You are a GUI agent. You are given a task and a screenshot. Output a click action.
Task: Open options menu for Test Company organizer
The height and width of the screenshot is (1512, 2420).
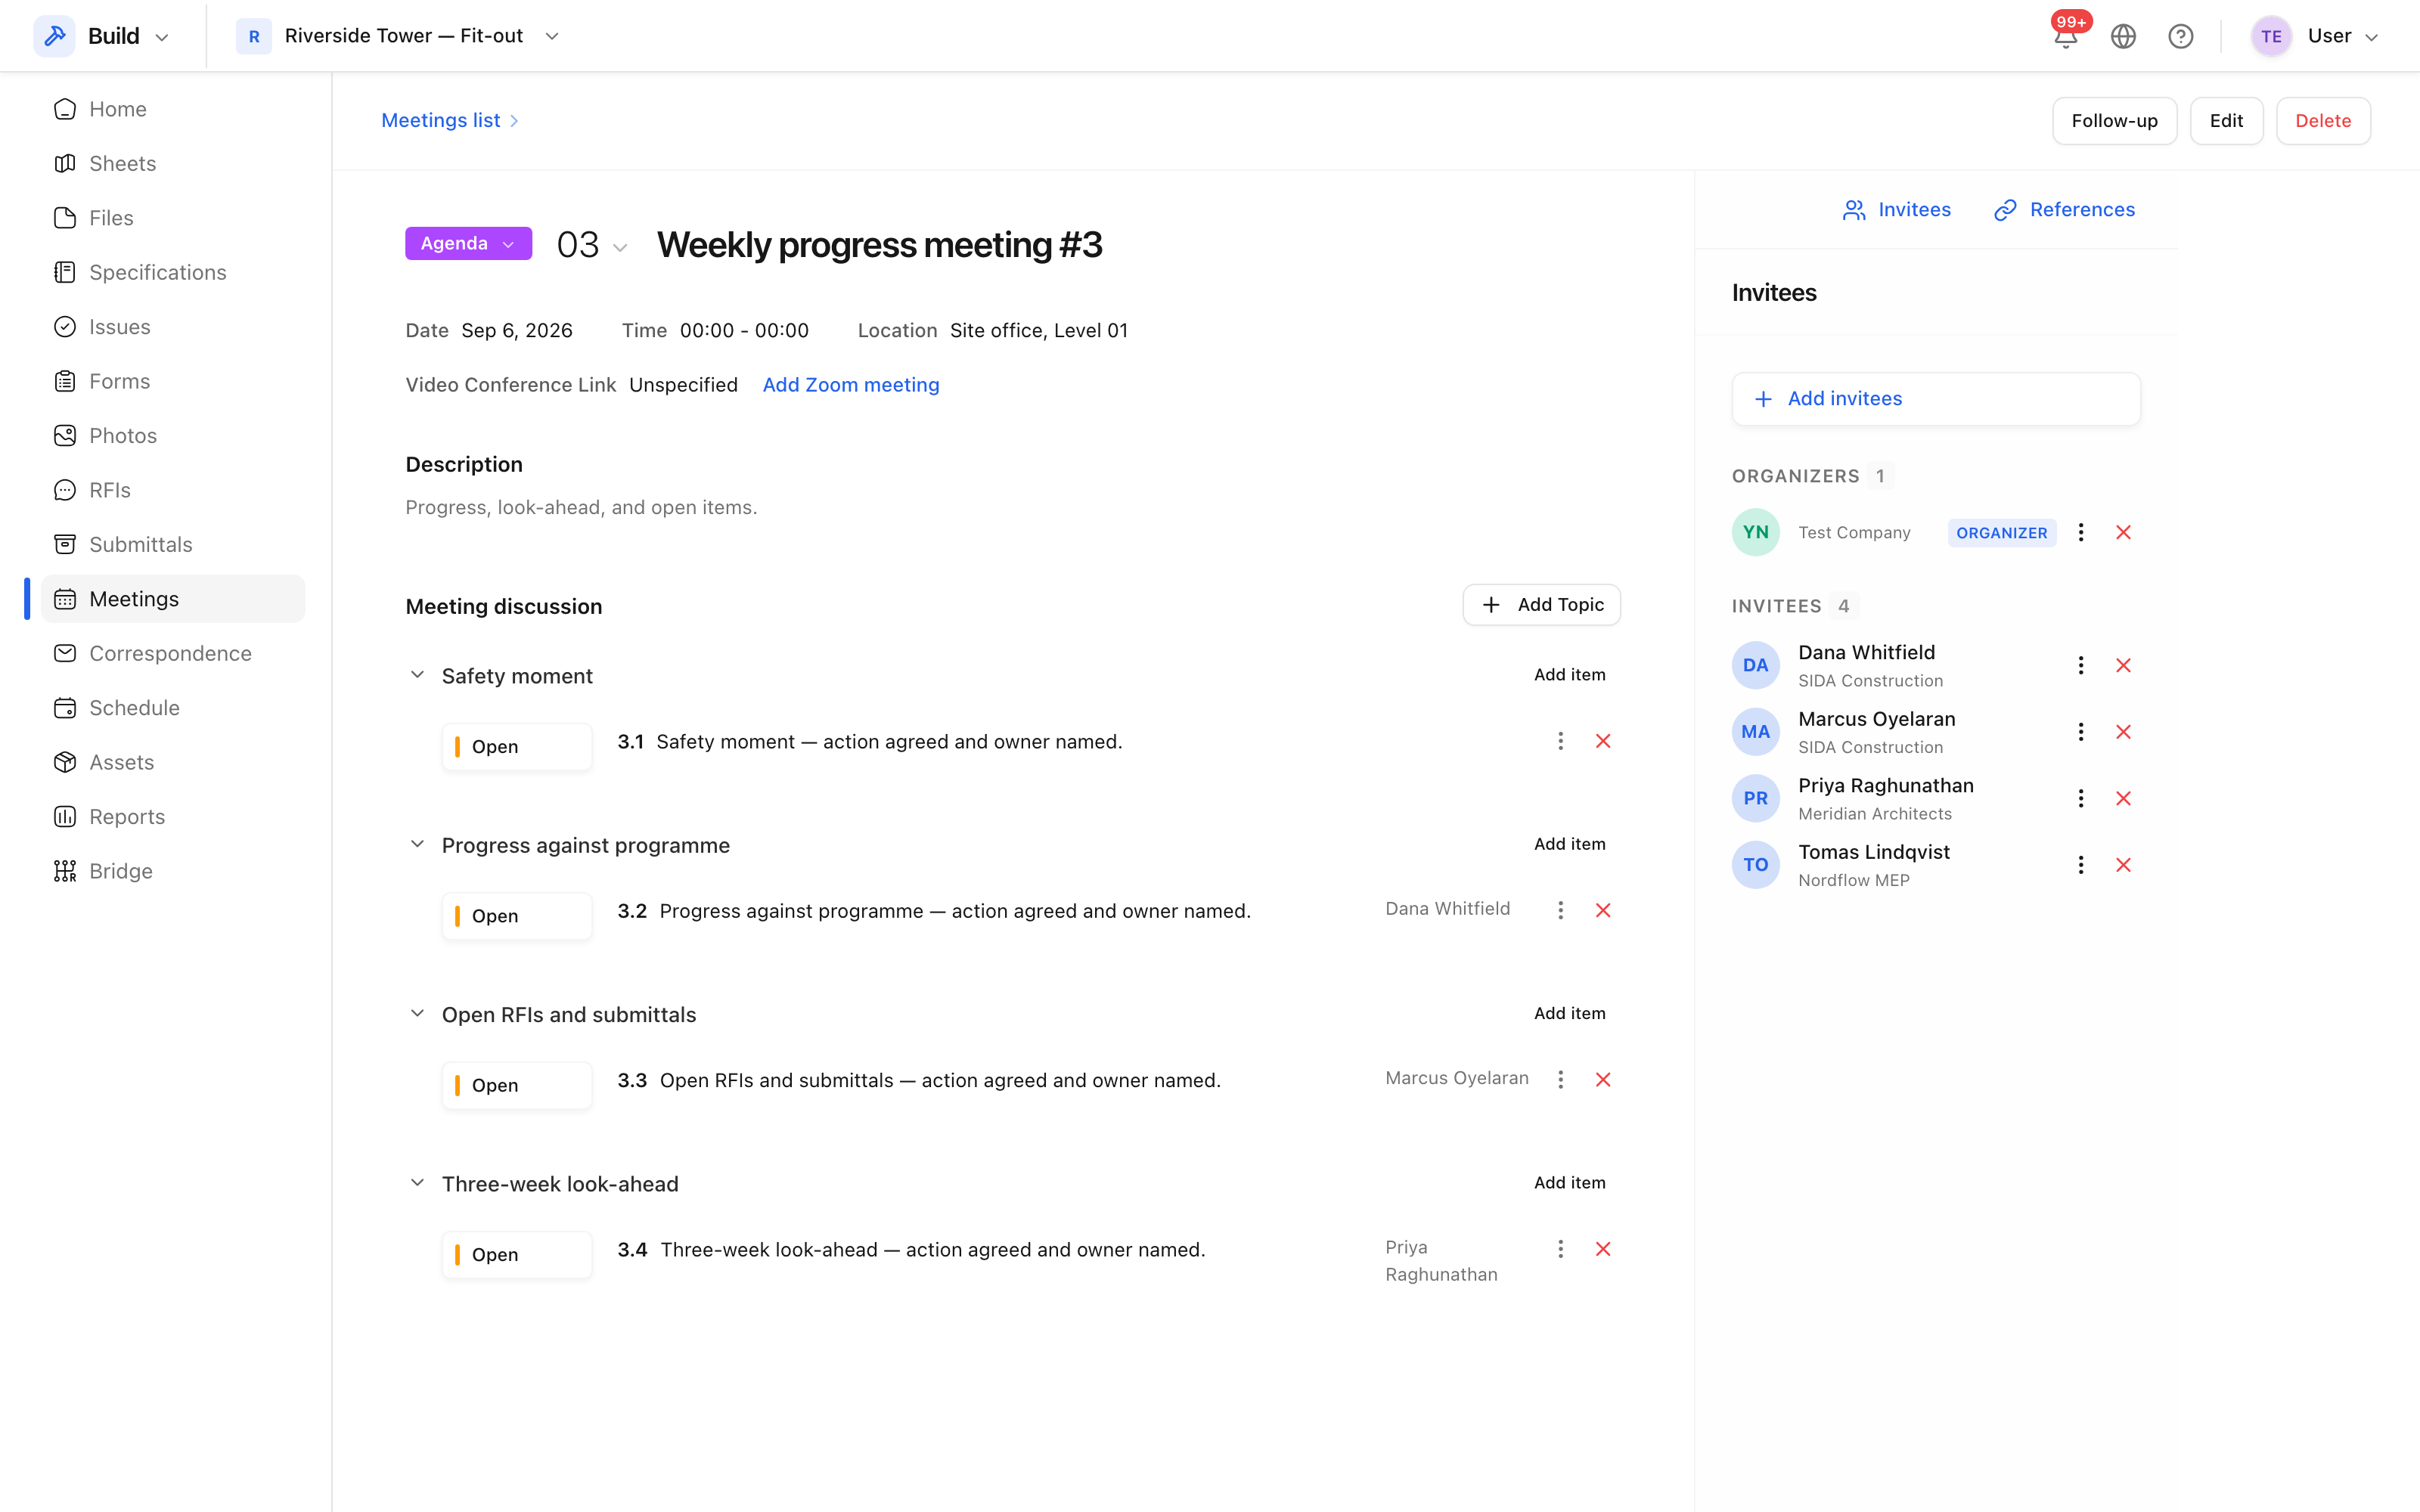(2080, 532)
